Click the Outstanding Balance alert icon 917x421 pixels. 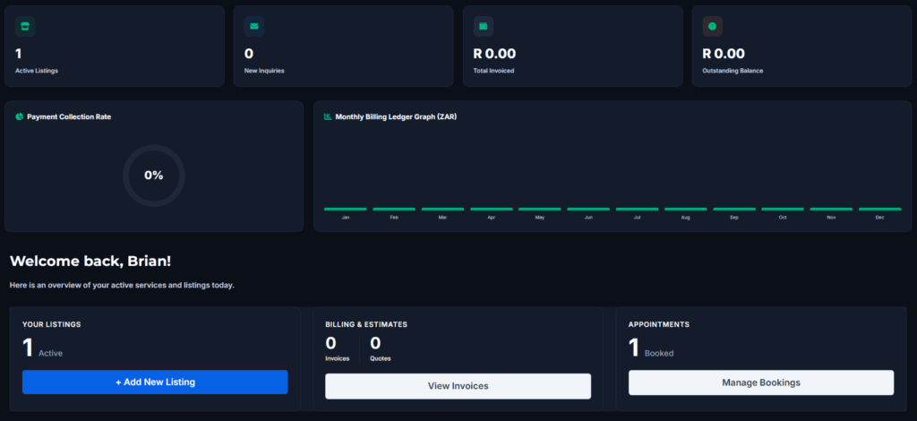click(x=712, y=26)
